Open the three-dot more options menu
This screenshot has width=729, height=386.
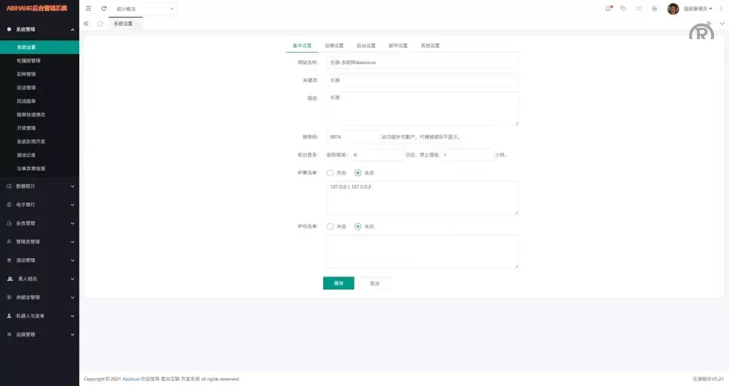click(723, 9)
